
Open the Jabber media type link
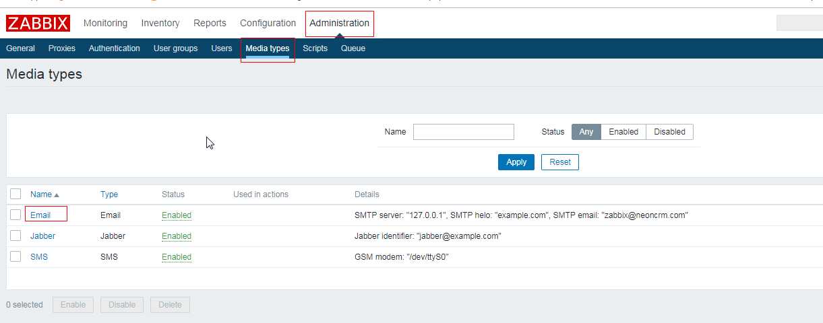42,236
